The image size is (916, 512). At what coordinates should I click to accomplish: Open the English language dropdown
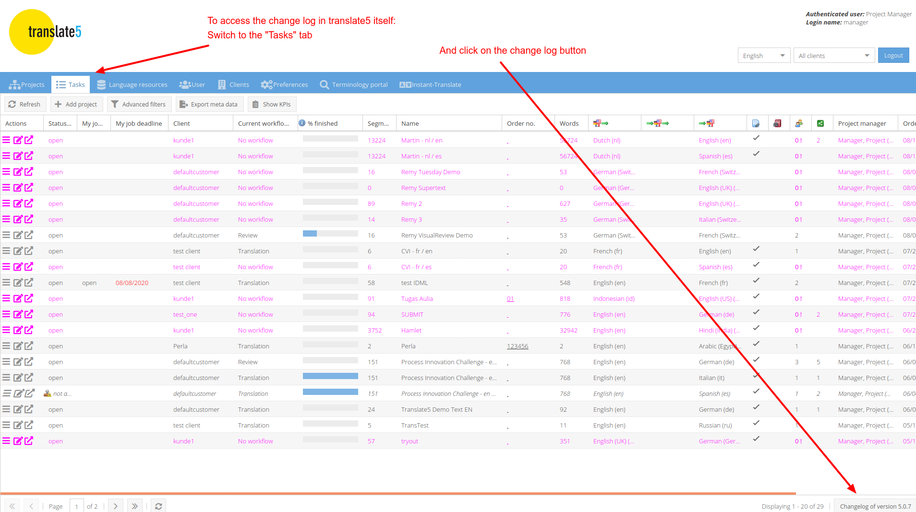[x=764, y=56]
